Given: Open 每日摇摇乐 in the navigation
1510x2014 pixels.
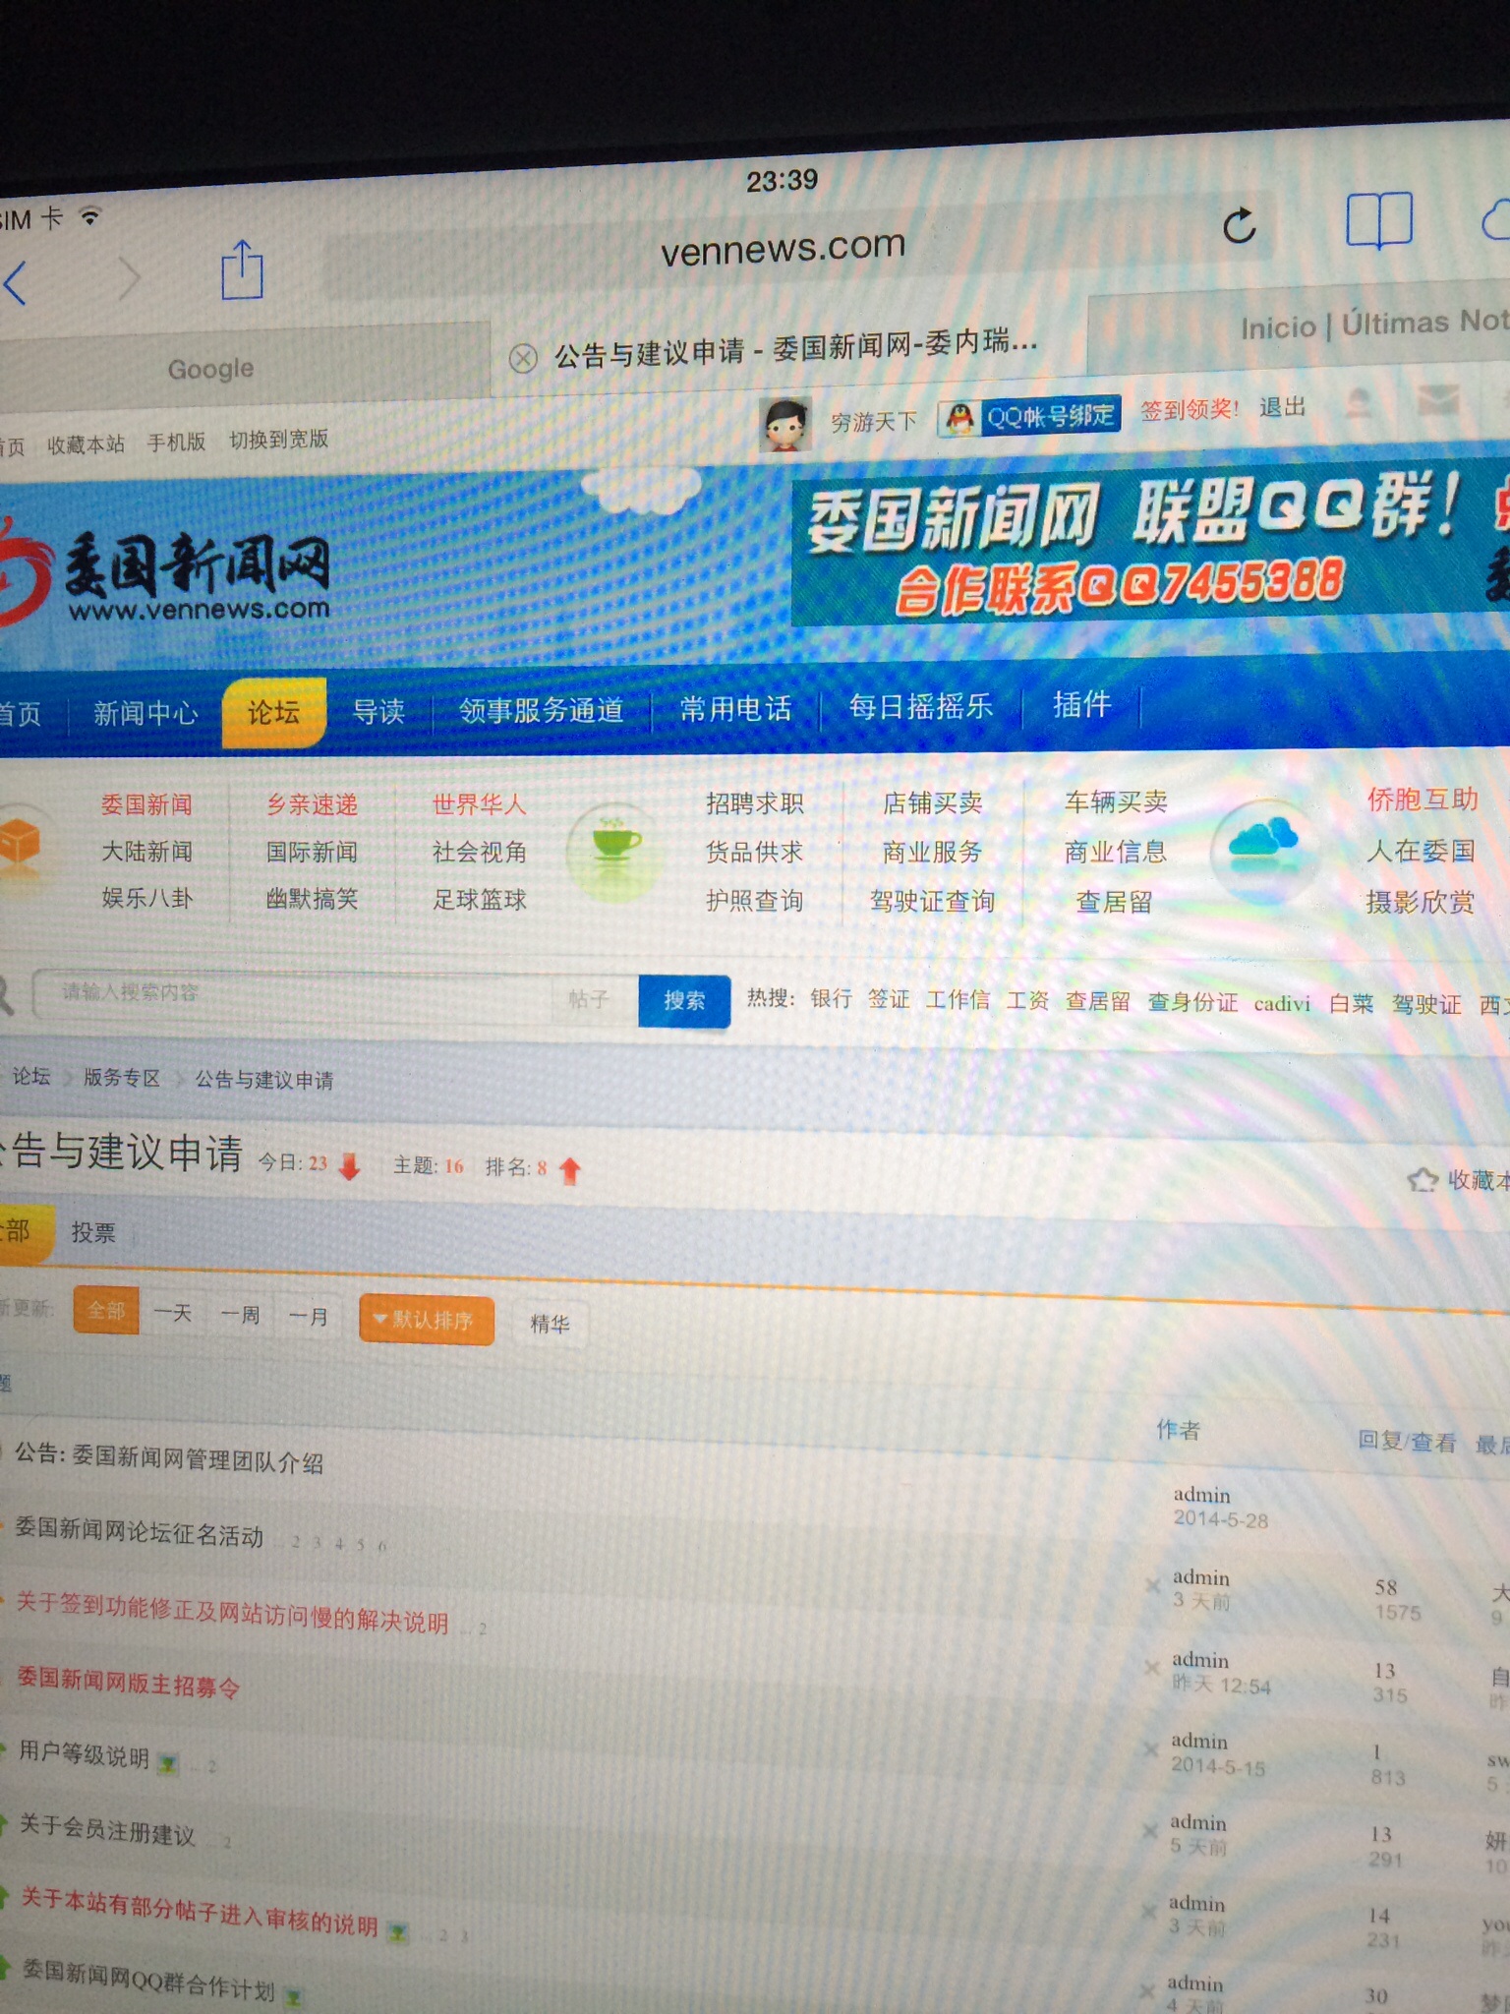Looking at the screenshot, I should [920, 706].
